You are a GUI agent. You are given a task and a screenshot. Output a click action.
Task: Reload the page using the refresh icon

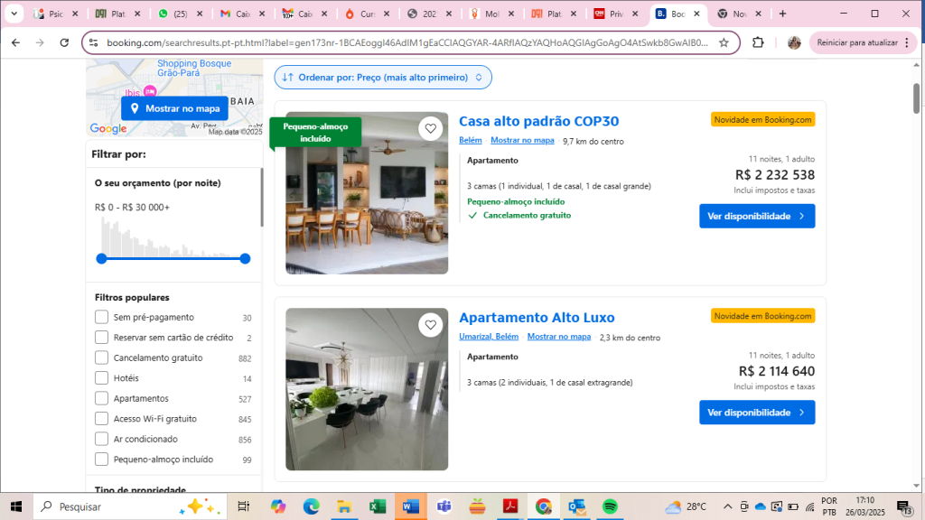click(64, 42)
